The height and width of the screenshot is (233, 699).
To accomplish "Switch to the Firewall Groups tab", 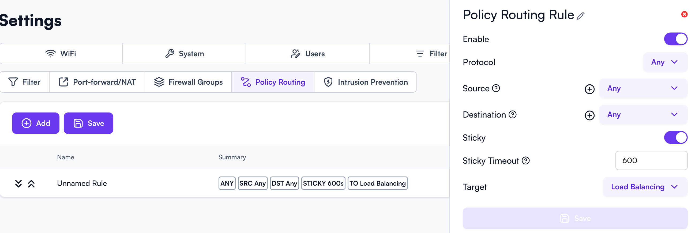I will (x=188, y=82).
